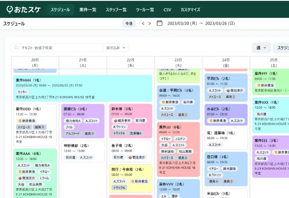Screen dimensions: 289x198
Task: Open the CSV menu item
Action: (167, 9)
